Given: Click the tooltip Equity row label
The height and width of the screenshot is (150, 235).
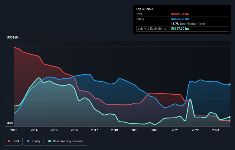Looking at the screenshot, I should click(140, 19).
